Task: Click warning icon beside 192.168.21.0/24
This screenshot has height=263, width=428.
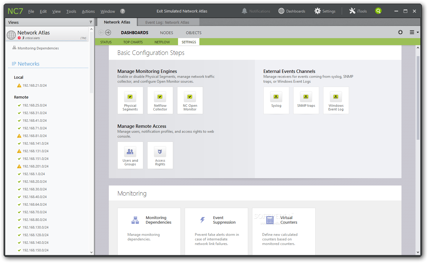Action: tap(19, 86)
